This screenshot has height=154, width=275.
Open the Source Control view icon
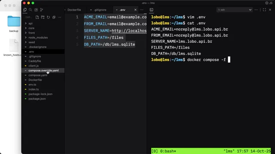pos(42,10)
